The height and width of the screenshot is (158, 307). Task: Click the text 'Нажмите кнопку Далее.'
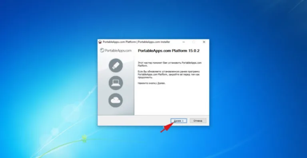click(x=152, y=83)
